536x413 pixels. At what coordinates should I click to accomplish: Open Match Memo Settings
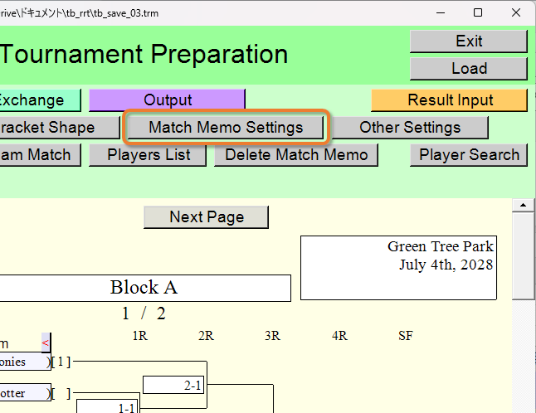pos(226,128)
